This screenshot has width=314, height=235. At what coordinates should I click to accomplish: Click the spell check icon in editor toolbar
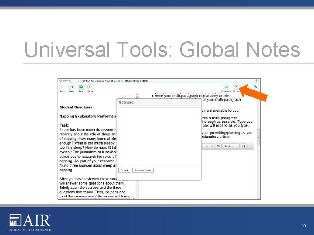[x=218, y=146]
